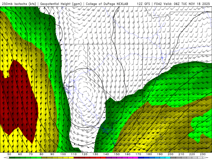Viewport: 212px width, 159px height.
Task: Click the 130 label on the colorbar
Action: click(95, 154)
